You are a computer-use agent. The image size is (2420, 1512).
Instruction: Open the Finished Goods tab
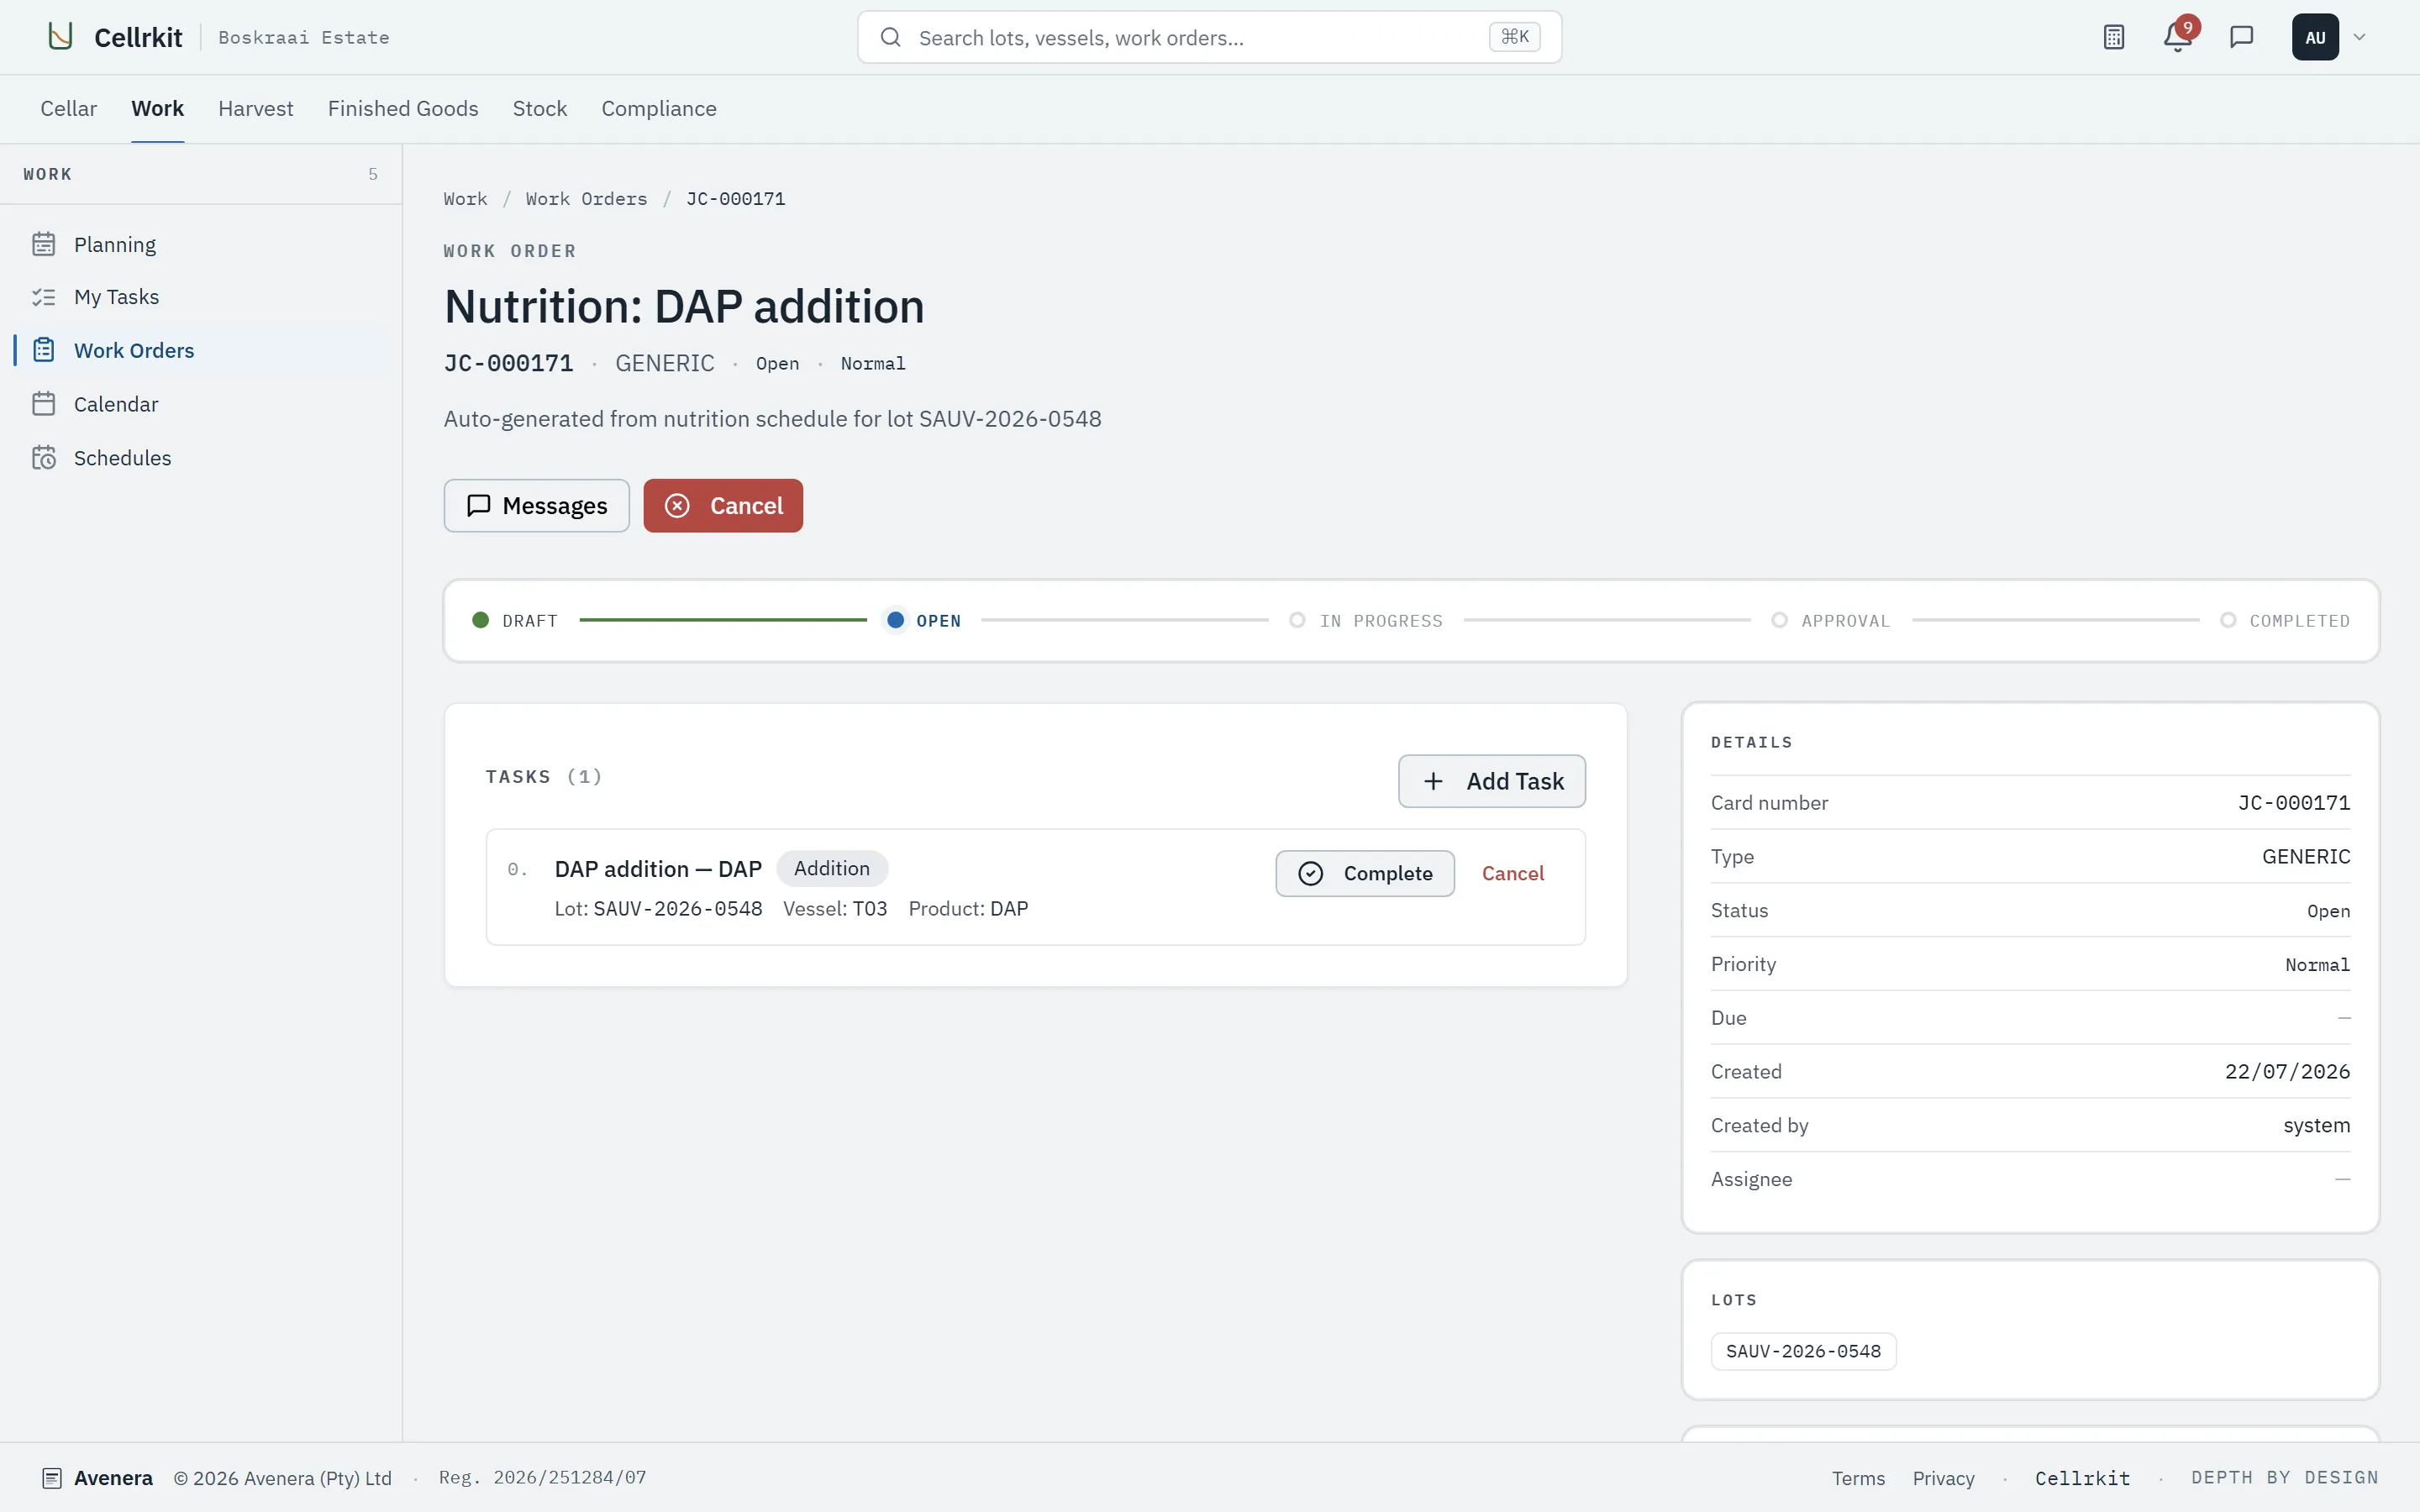[x=403, y=108]
